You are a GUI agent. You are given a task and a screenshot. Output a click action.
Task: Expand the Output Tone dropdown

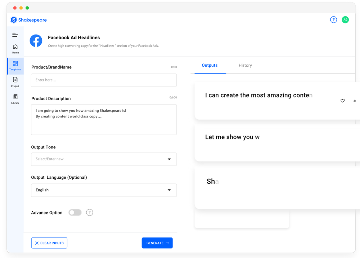[104, 159]
